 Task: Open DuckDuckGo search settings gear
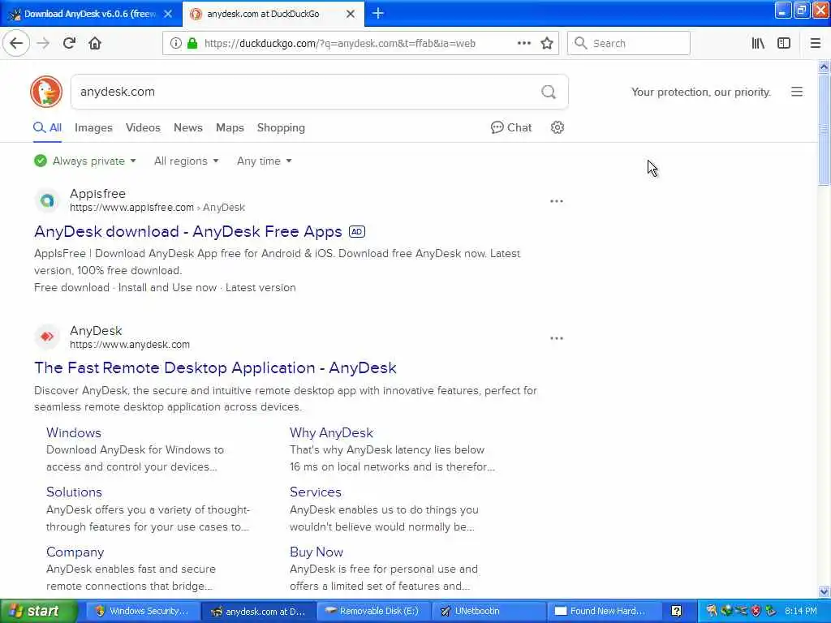557,127
